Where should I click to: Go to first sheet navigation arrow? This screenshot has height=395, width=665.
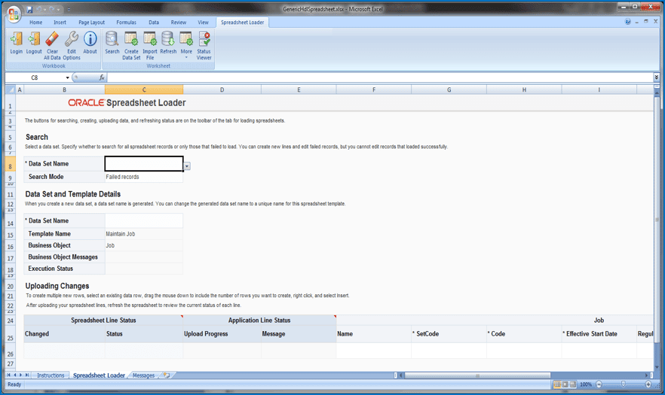pyautogui.click(x=8, y=375)
